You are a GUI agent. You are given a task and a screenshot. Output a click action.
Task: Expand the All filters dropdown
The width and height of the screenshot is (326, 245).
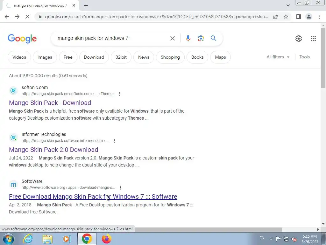pos(278,57)
